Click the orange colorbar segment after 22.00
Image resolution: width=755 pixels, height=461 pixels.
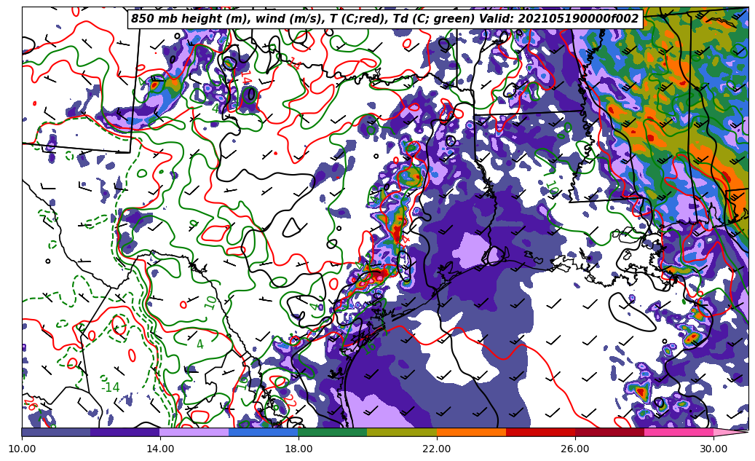pos(471,432)
